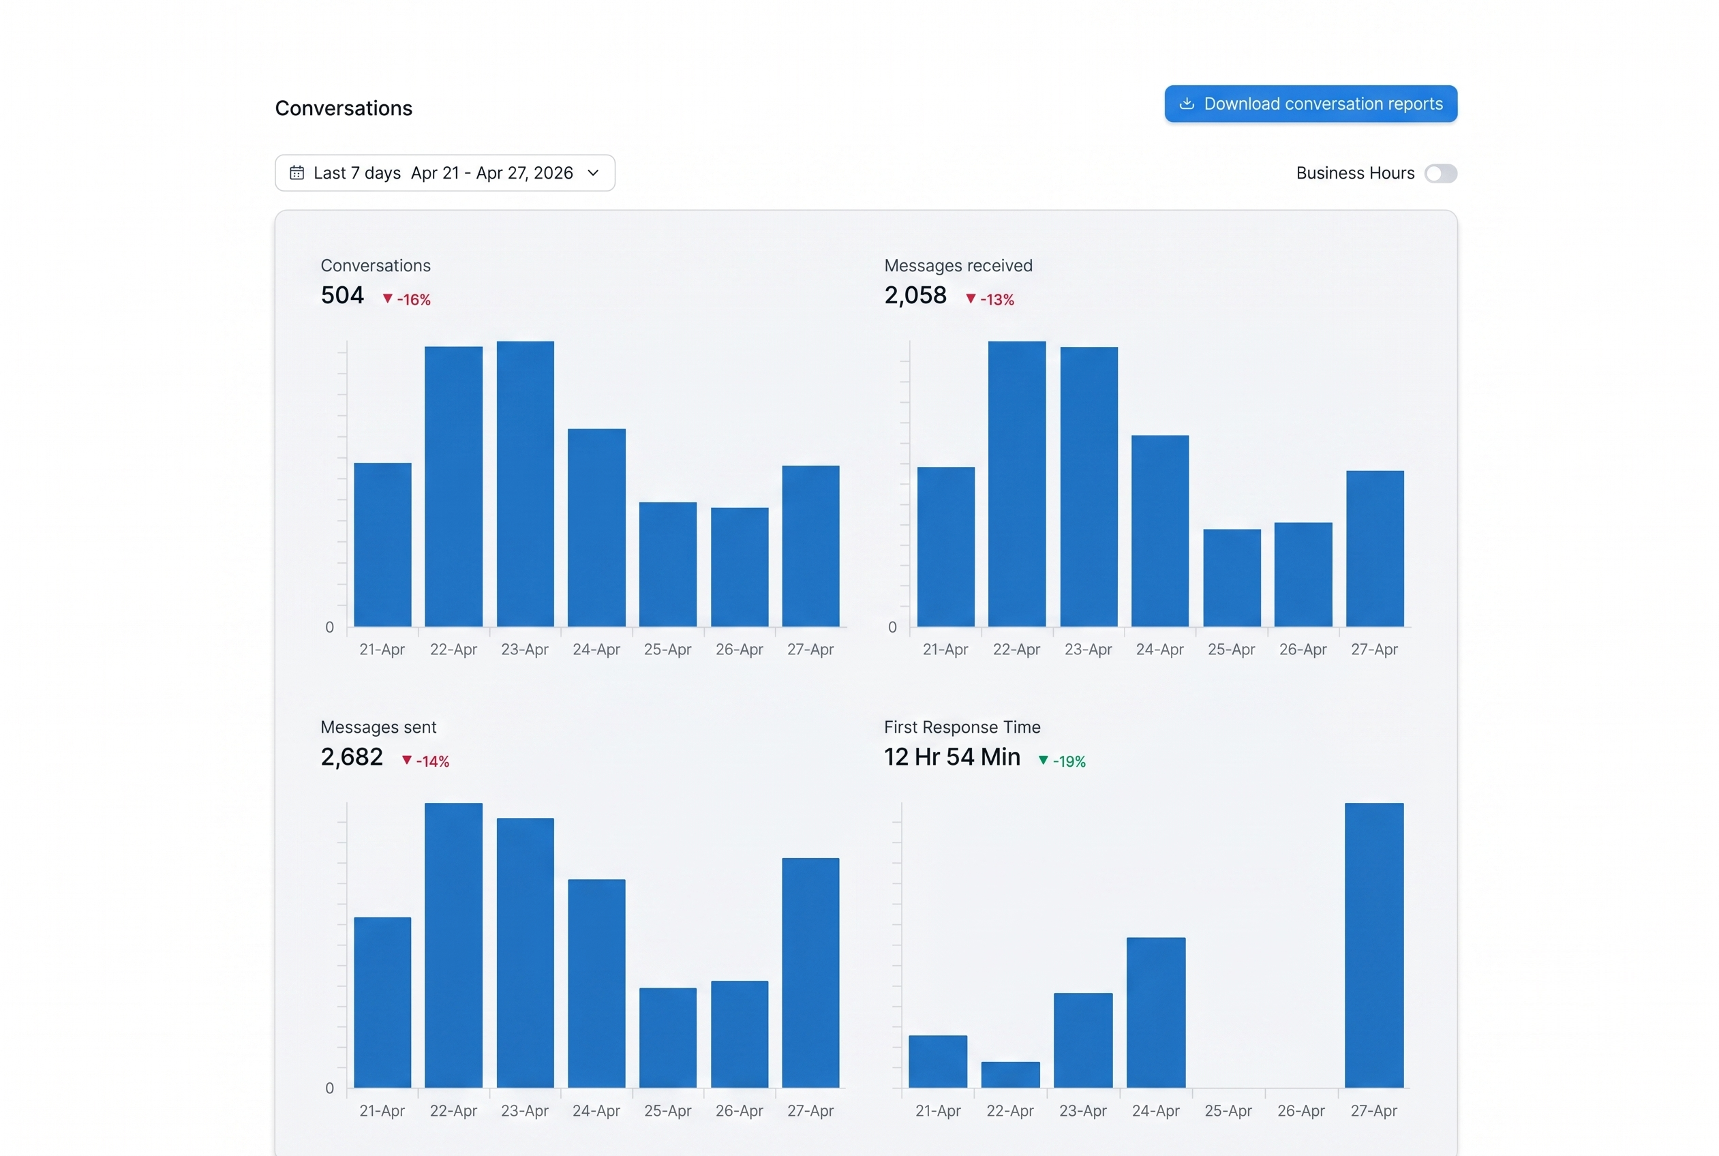Click the 12 Hr 54 Min response time value
Image resolution: width=1719 pixels, height=1156 pixels.
952,757
